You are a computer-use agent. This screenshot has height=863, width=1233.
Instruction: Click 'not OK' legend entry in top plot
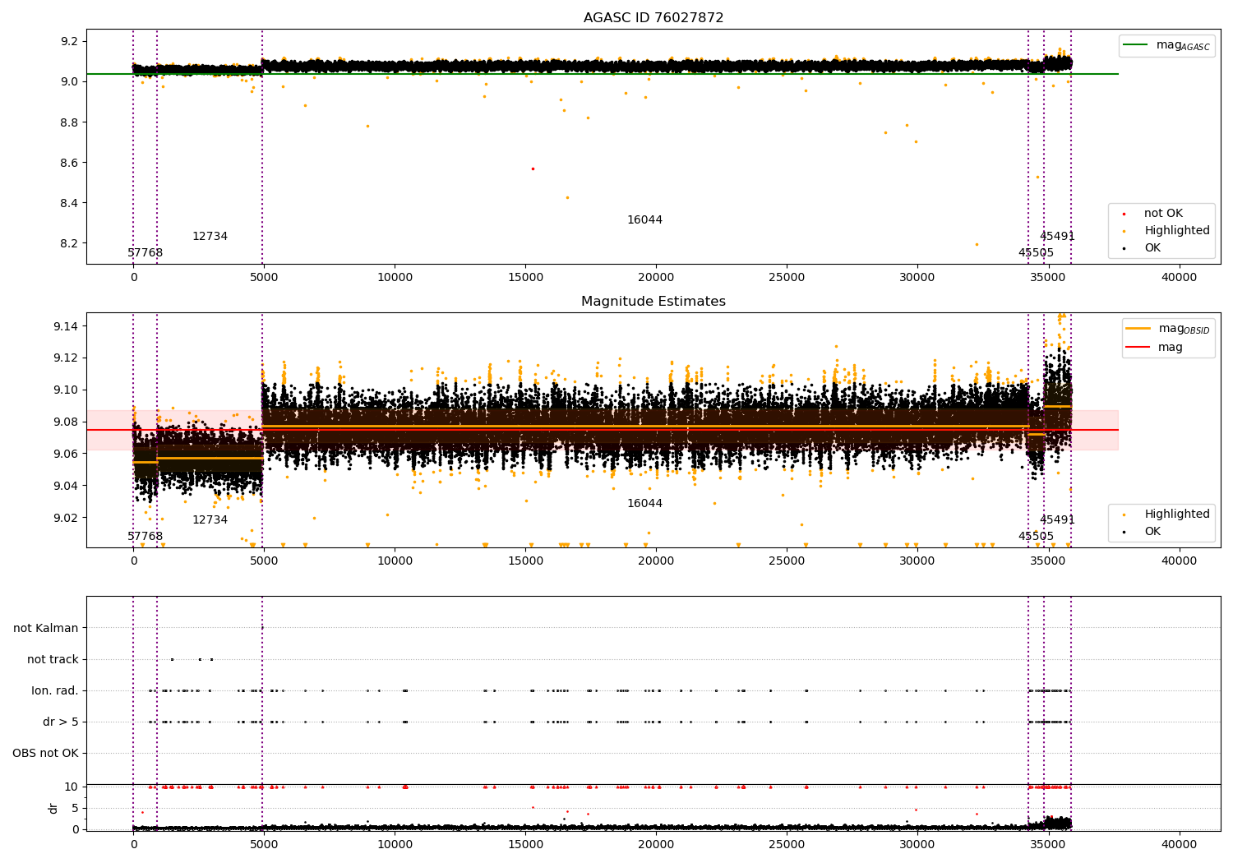coord(1163,214)
